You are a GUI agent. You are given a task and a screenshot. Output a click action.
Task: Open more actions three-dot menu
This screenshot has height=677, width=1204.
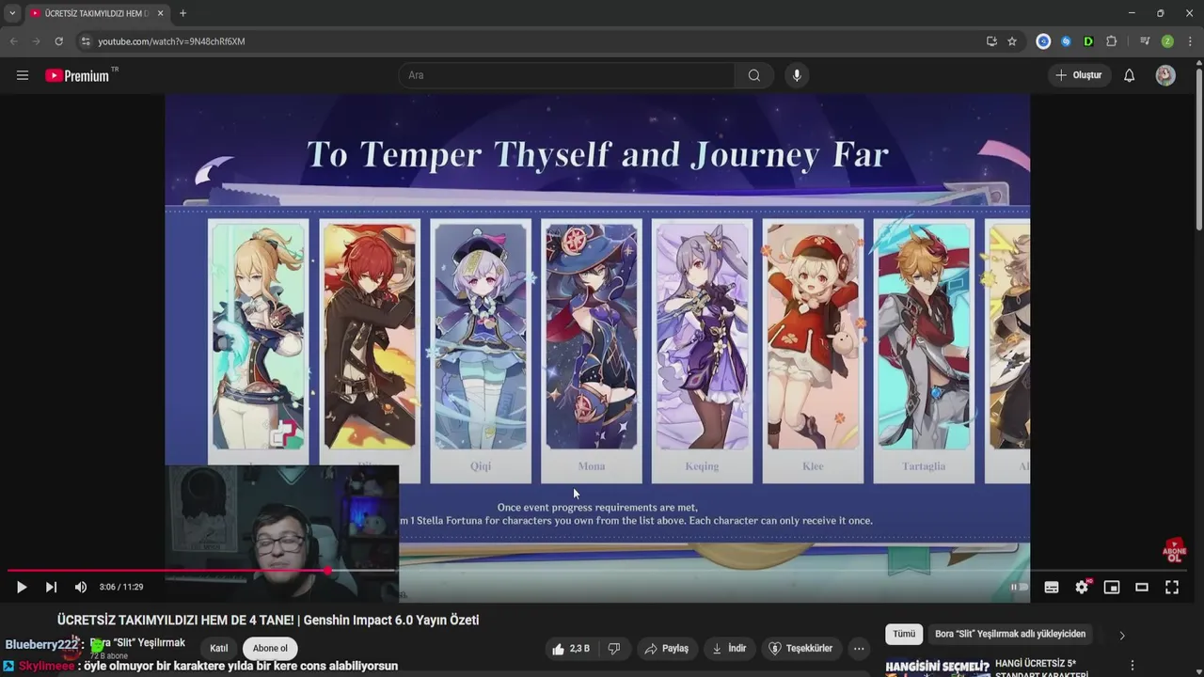pyautogui.click(x=859, y=649)
